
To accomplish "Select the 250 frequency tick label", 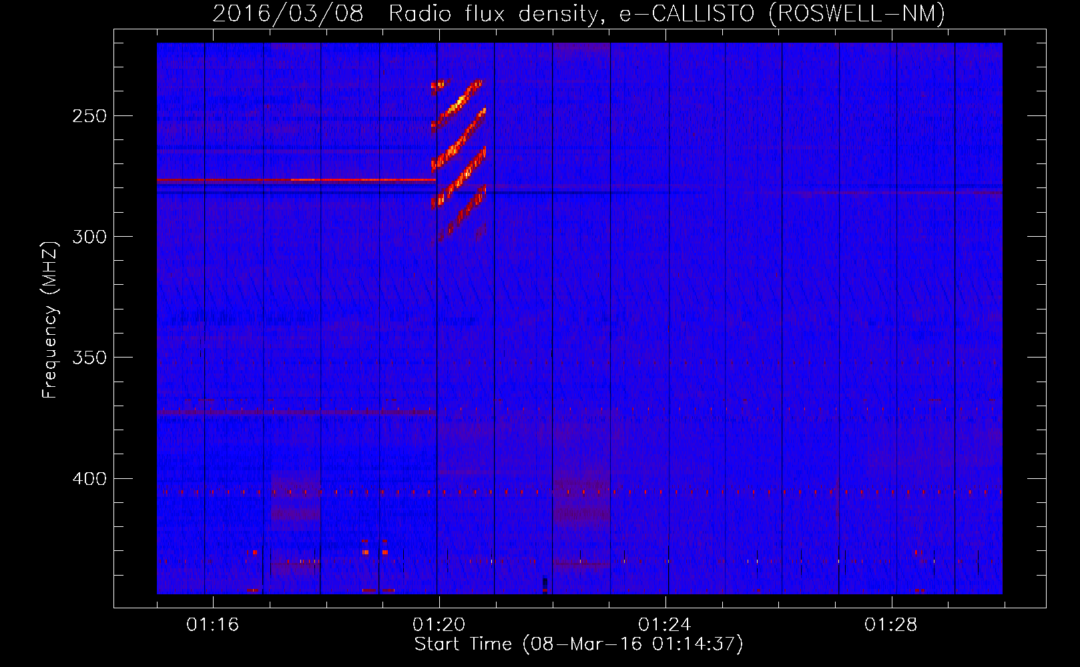I will 89,116.
